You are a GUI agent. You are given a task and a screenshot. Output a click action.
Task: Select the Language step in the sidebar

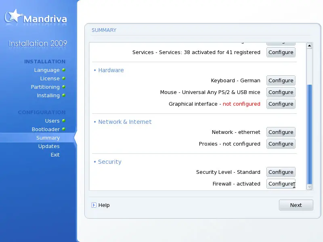[47, 70]
